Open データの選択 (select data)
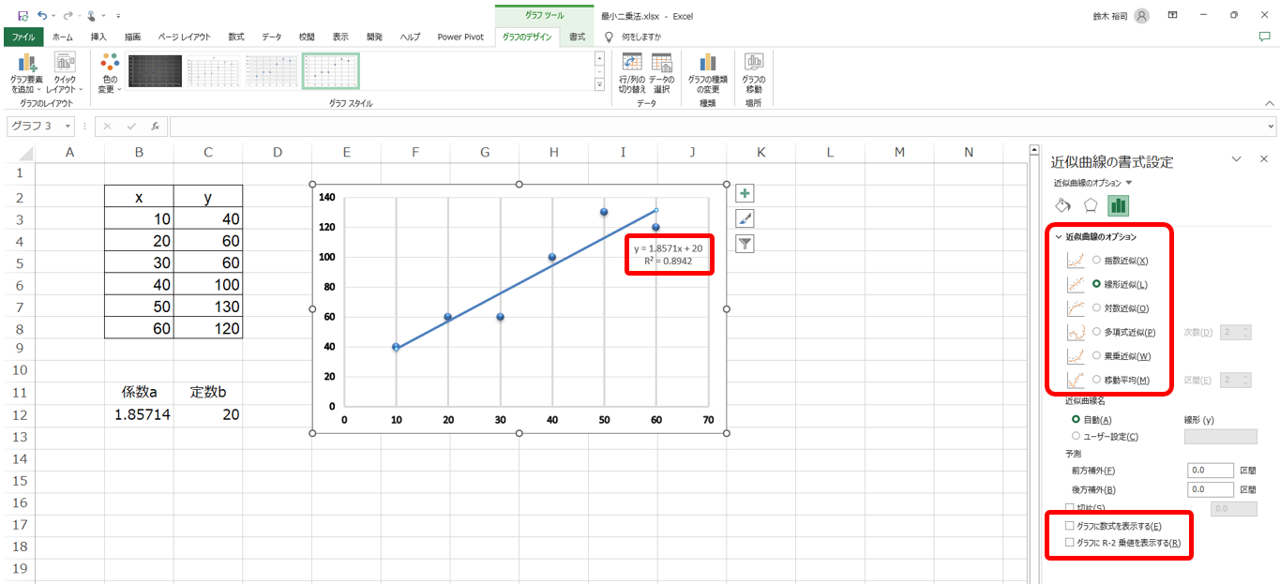 (662, 73)
